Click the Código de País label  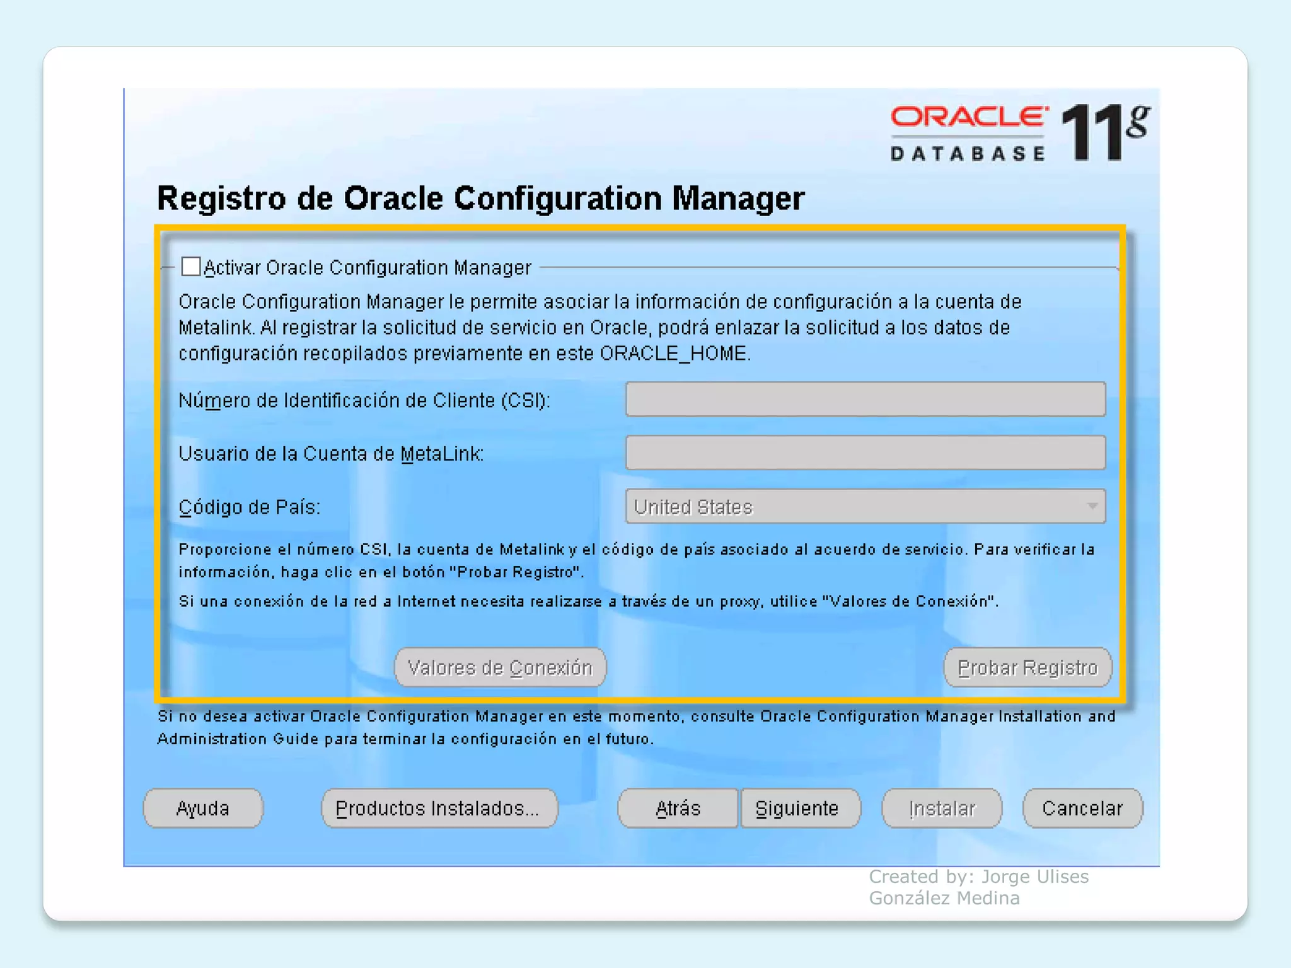250,507
